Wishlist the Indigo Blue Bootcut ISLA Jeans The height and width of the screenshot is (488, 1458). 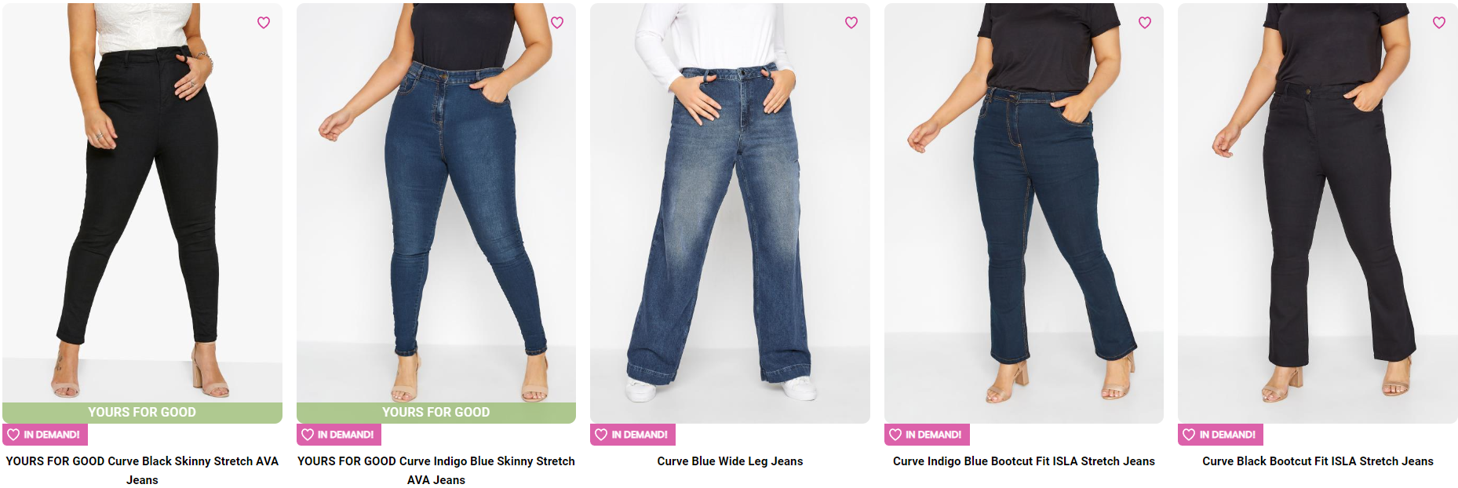[1145, 23]
